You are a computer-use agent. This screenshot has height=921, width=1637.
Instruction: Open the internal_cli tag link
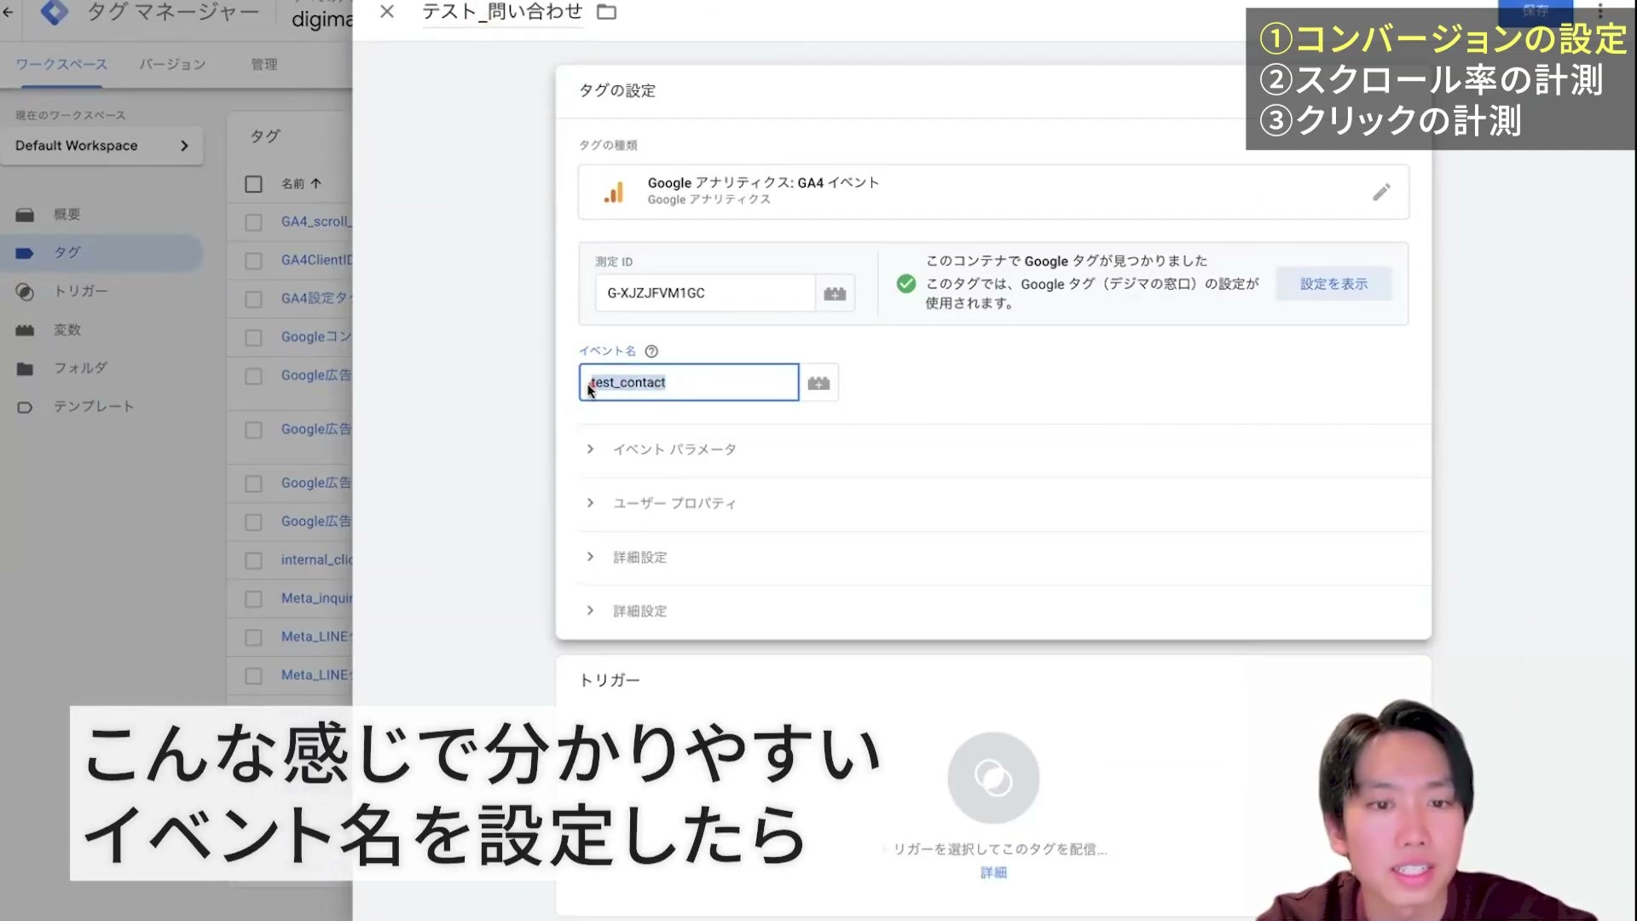click(x=316, y=559)
